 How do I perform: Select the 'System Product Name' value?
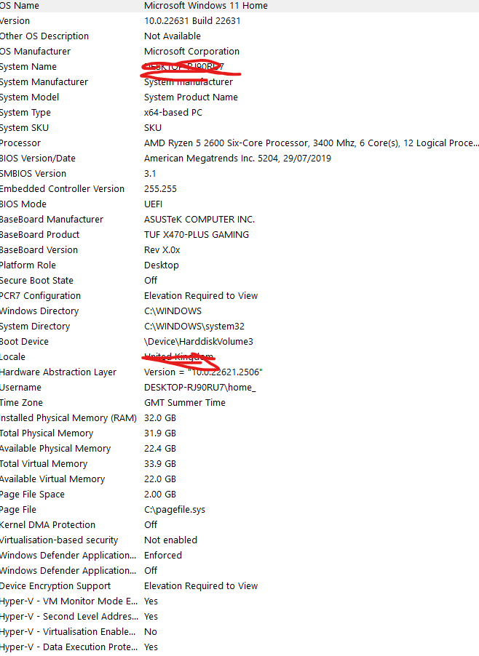coord(191,97)
